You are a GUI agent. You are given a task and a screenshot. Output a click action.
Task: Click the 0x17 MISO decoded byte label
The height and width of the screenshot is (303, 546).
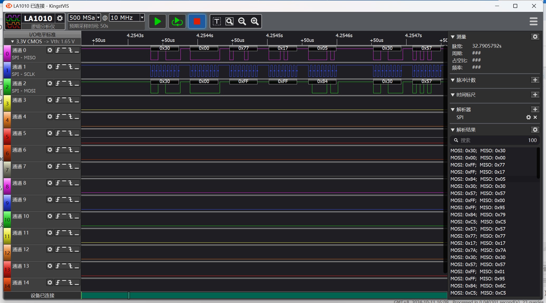click(283, 48)
